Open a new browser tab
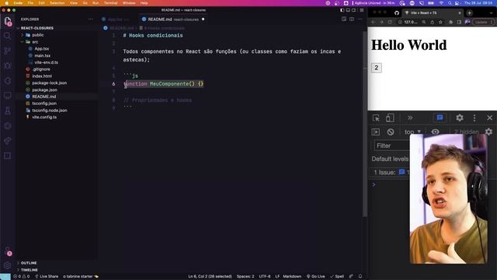 469,13
